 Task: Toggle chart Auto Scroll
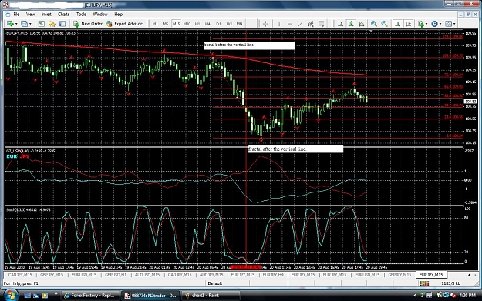point(397,24)
